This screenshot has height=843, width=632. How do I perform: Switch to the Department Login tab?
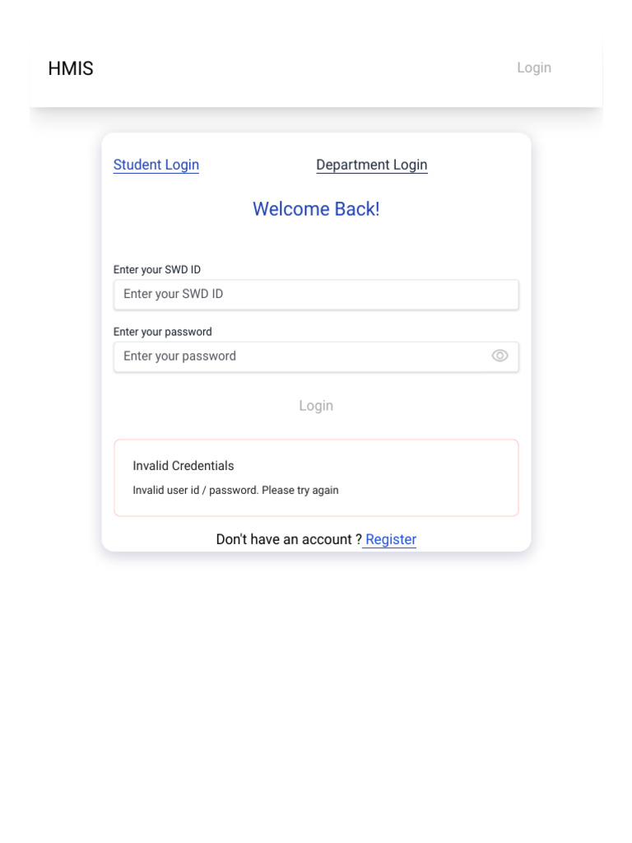[x=371, y=165]
